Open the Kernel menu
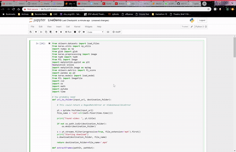The image size is (236, 152). coord(77,27)
